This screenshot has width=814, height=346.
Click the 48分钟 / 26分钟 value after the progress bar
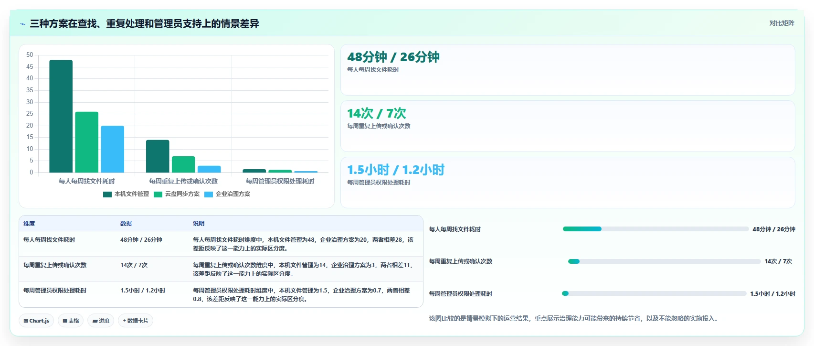click(x=774, y=229)
